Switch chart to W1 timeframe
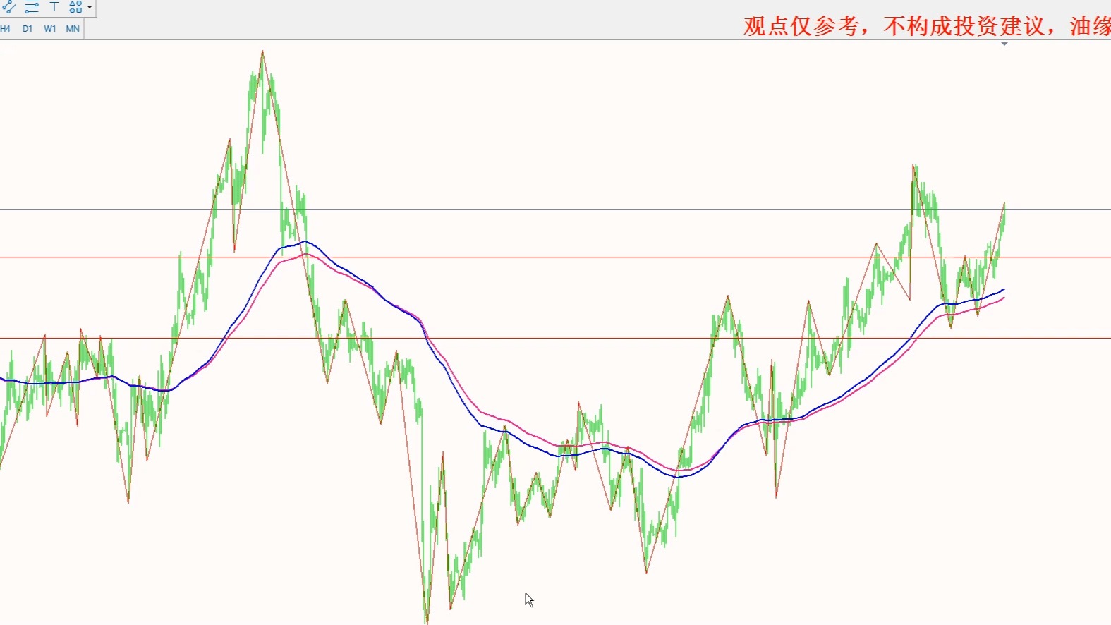Screen dimensions: 1111x625 [50, 29]
